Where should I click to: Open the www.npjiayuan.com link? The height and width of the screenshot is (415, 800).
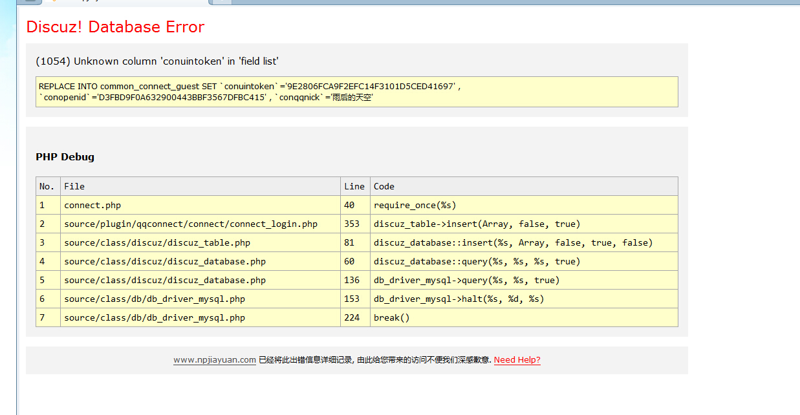[214, 360]
